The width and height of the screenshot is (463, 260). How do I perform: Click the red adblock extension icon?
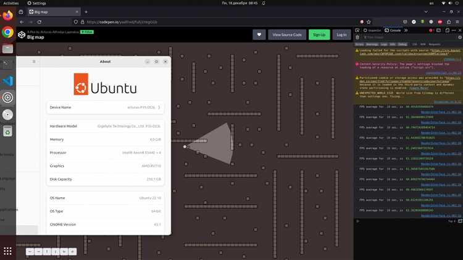pos(440,22)
